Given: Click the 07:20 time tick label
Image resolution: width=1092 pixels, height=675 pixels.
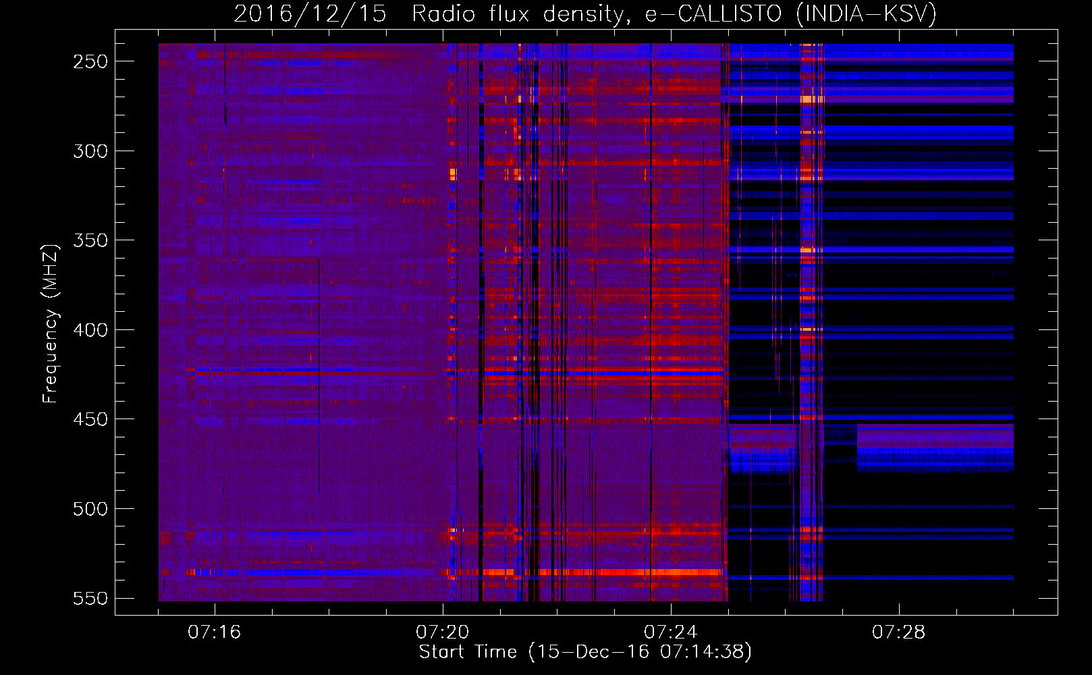Looking at the screenshot, I should [x=442, y=632].
